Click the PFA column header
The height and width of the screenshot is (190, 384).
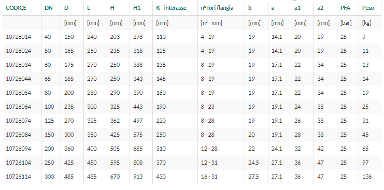pyautogui.click(x=345, y=8)
